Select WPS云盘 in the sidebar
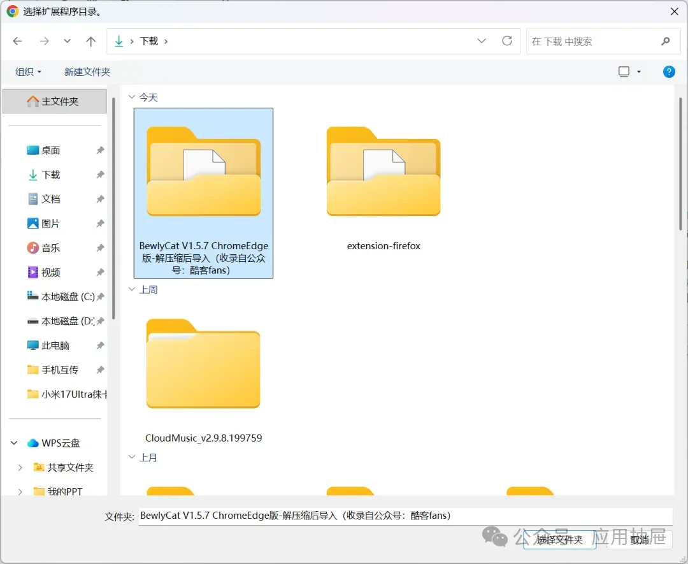This screenshot has height=564, width=688. tap(54, 443)
